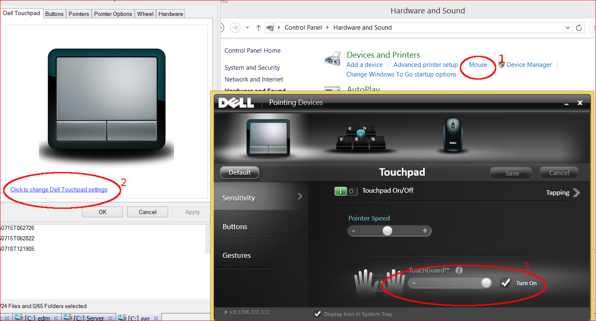Click the Dell Touchpad settings link
This screenshot has height=321, width=596.
[x=59, y=189]
